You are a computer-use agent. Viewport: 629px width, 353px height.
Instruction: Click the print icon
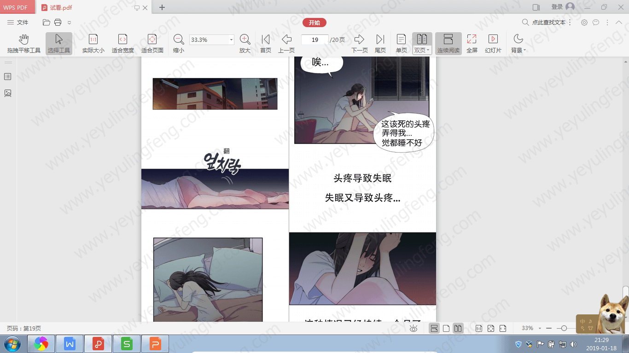click(x=58, y=23)
